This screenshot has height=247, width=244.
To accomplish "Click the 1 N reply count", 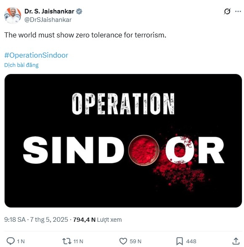I will click(x=21, y=242).
